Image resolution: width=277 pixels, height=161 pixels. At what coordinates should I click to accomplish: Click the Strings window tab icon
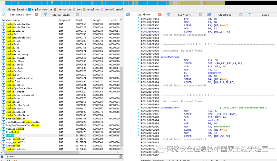click(45, 15)
